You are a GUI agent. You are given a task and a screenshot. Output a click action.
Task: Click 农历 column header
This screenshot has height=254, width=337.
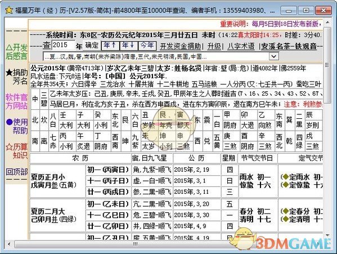pyautogui.click(x=80, y=158)
